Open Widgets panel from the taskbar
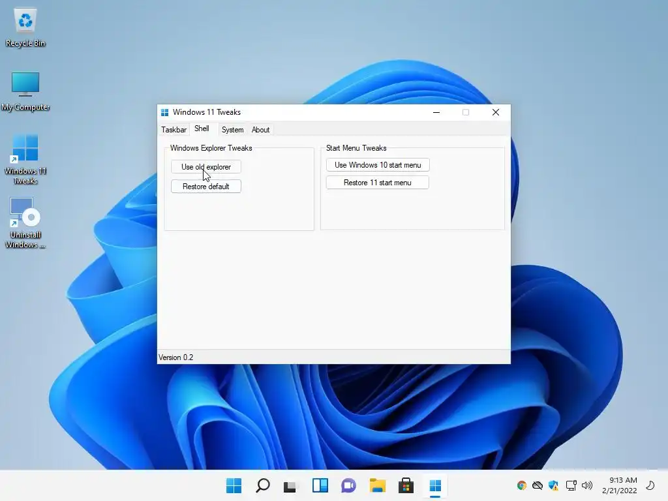The width and height of the screenshot is (668, 501). (x=320, y=485)
